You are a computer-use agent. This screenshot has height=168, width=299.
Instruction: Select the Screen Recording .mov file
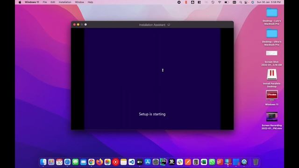click(272, 117)
